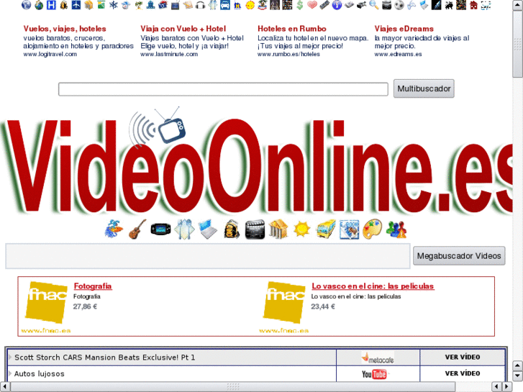523x392 pixels.
Task: Click the horizontal scrollbar thumb
Action: click(233, 386)
